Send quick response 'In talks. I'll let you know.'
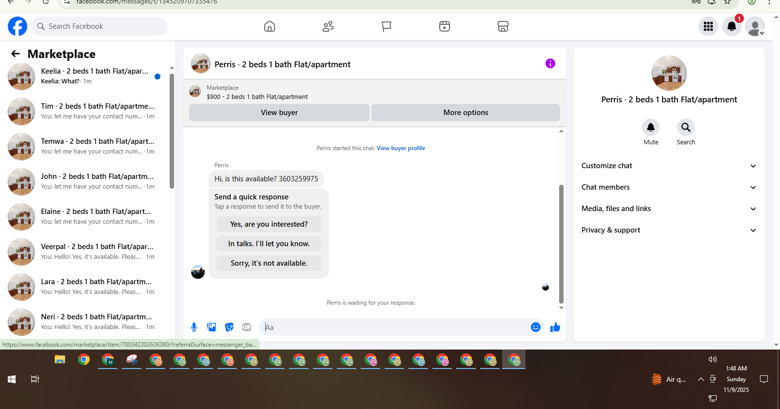The image size is (780, 409). (x=269, y=244)
